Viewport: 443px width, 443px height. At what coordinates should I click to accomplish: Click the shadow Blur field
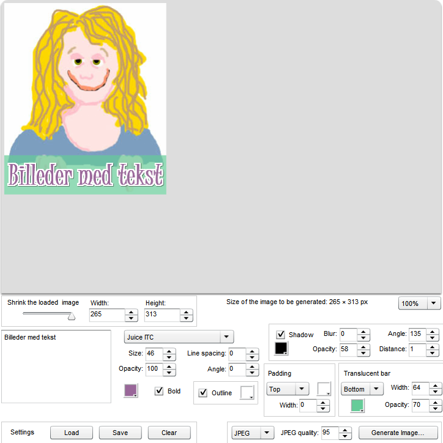[x=348, y=334]
